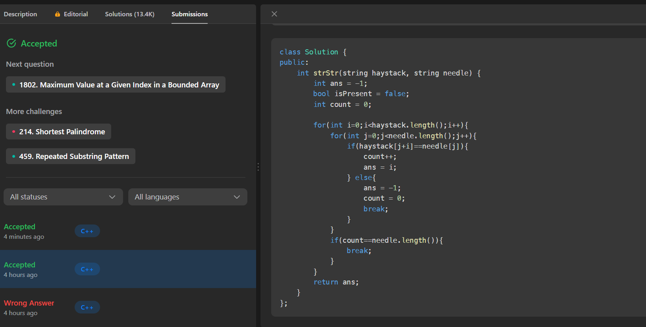
Task: Click the C++ tag on the 4 minutes ago submission
Action: pyautogui.click(x=87, y=231)
